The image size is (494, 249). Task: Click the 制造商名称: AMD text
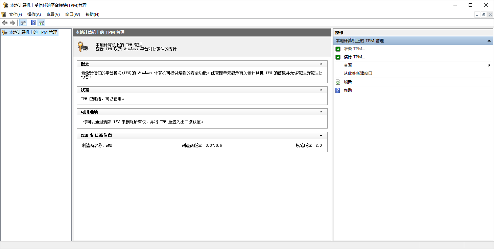pyautogui.click(x=97, y=145)
